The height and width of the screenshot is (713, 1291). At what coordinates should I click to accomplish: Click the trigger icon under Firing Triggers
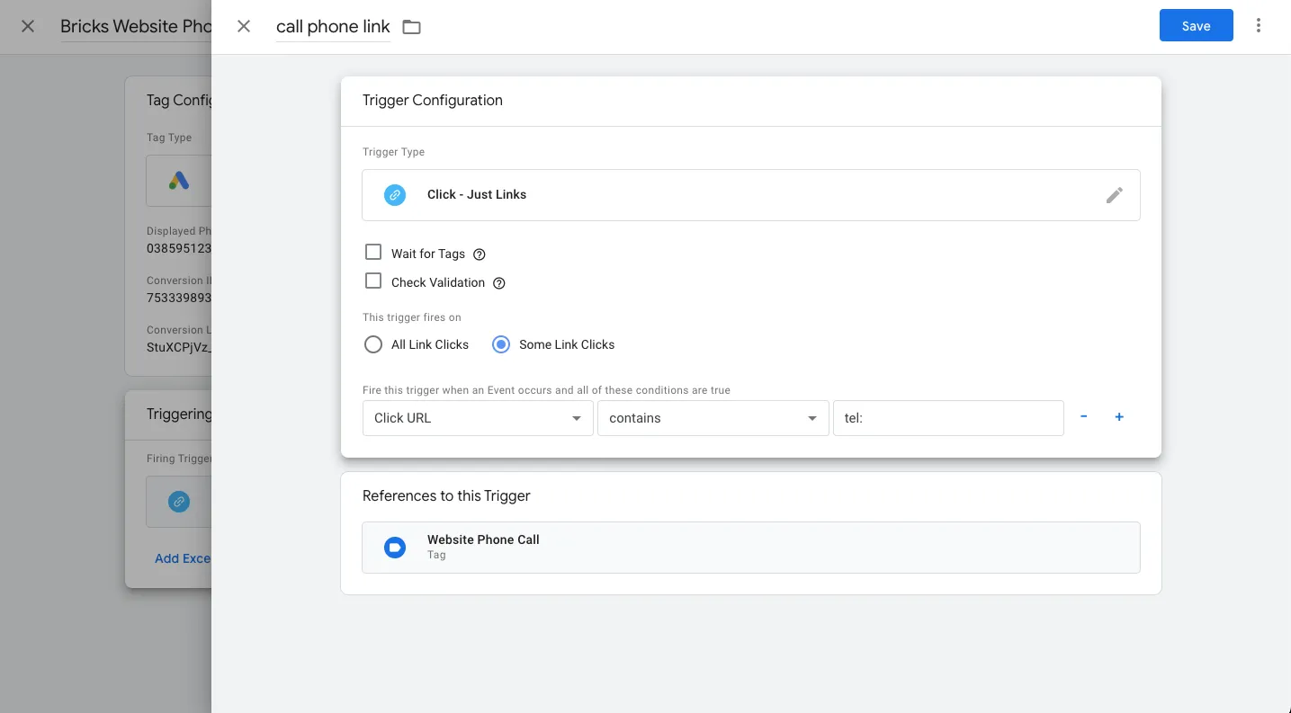(177, 502)
